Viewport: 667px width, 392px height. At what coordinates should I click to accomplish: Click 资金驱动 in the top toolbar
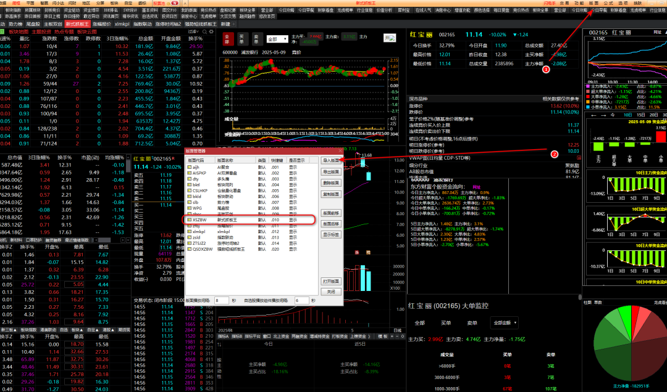[71, 10]
